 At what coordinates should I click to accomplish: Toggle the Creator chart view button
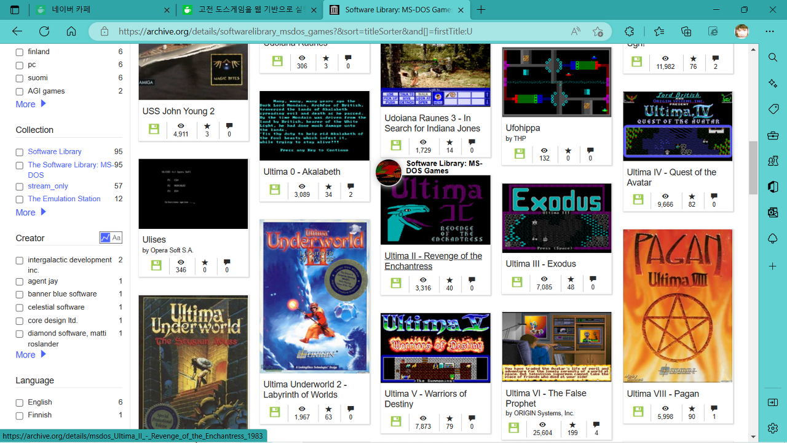tap(105, 237)
